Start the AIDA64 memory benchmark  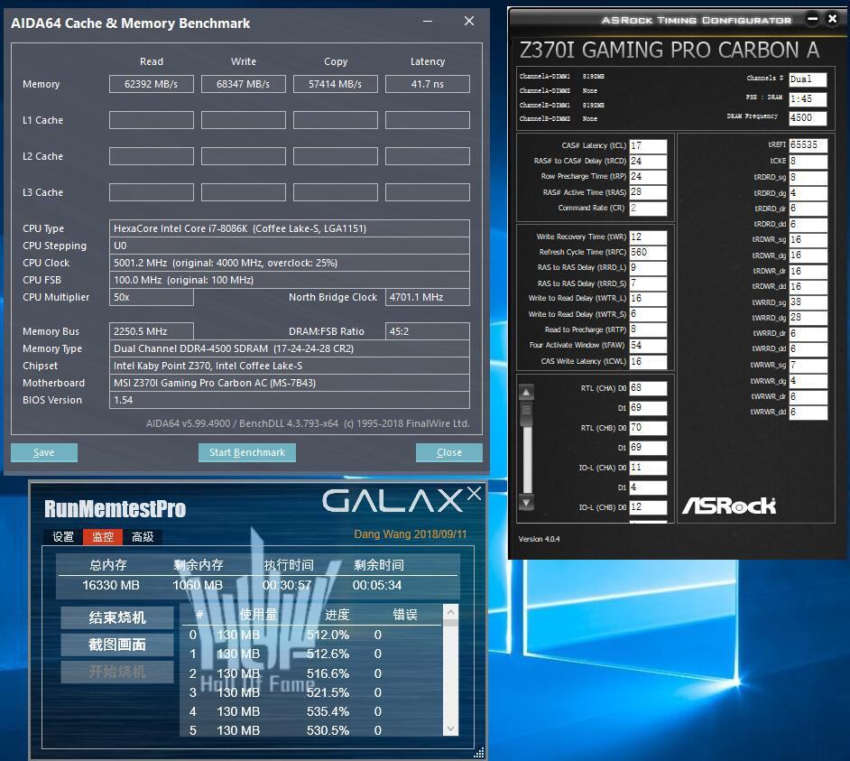246,452
